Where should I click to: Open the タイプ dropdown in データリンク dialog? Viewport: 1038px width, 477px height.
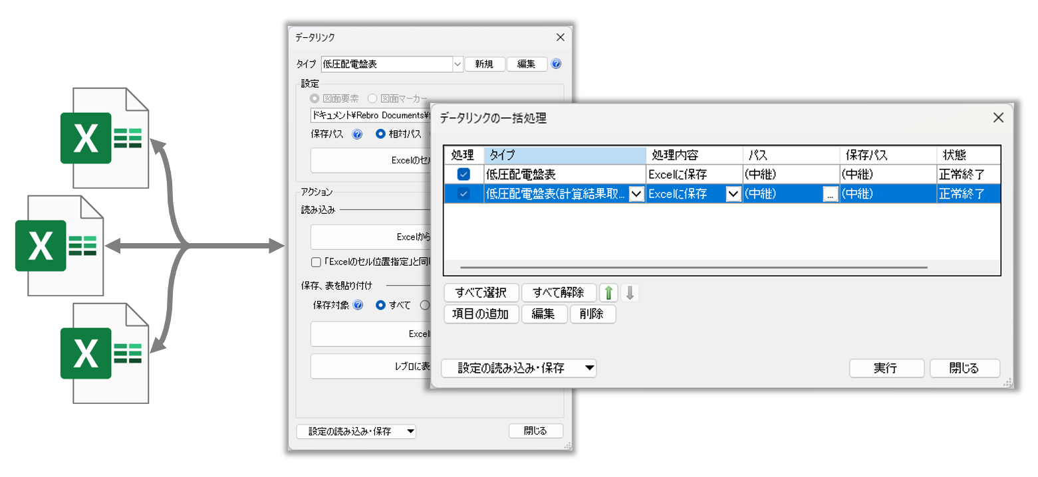(457, 64)
